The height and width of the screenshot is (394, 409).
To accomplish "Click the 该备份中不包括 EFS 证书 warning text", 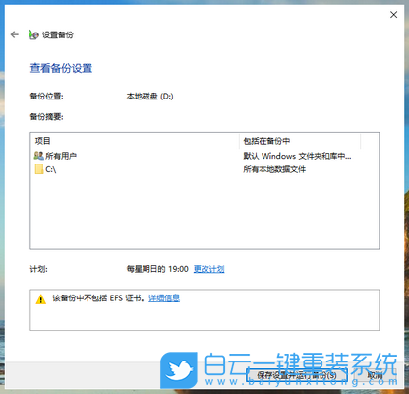I will pyautogui.click(x=98, y=298).
